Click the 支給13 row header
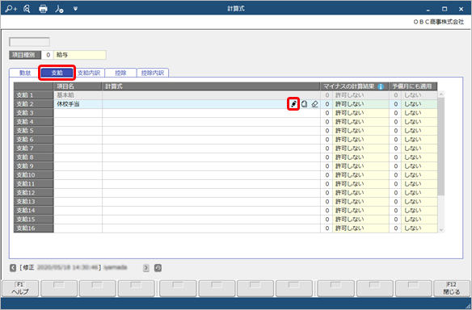 click(33, 202)
